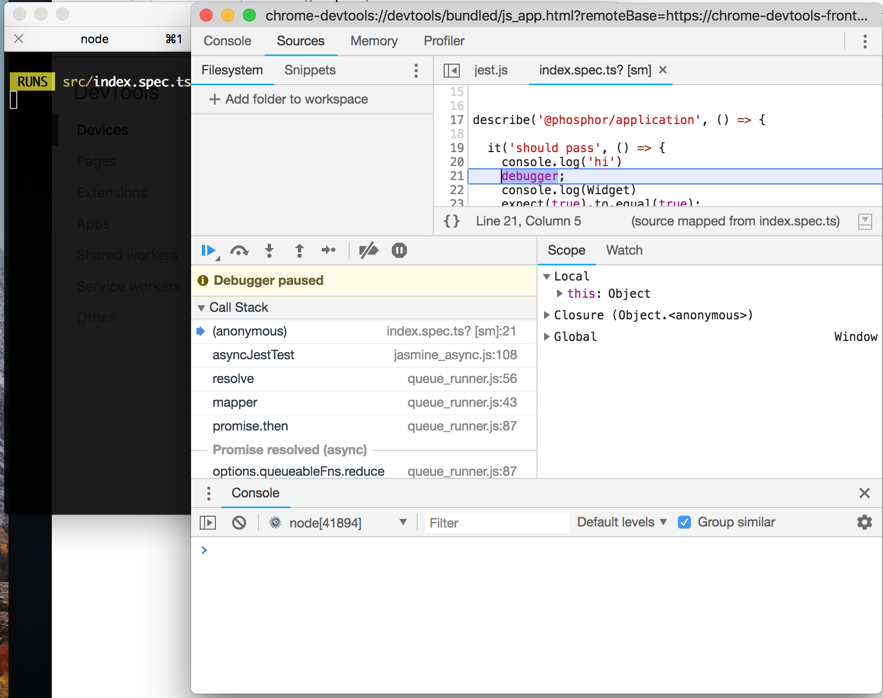
Task: Deactivate breakpoints using the toolbar icon
Action: click(369, 250)
